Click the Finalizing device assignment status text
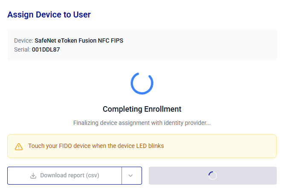 coord(142,123)
